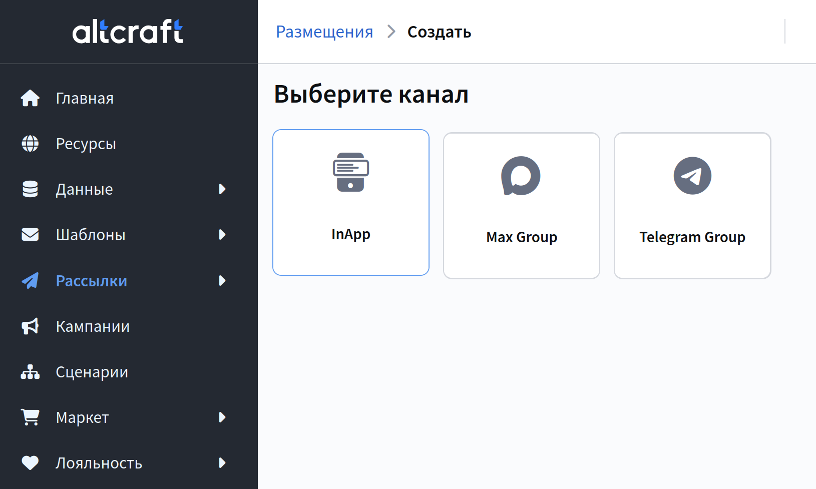Select the Рассылки menu label
Viewport: 816px width, 489px height.
tap(92, 281)
